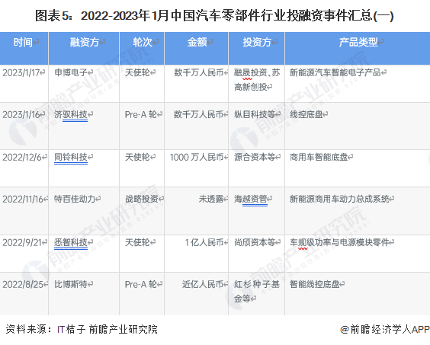Click the 投资方 column header
Viewport: 430px width, 345px height.
tap(257, 48)
